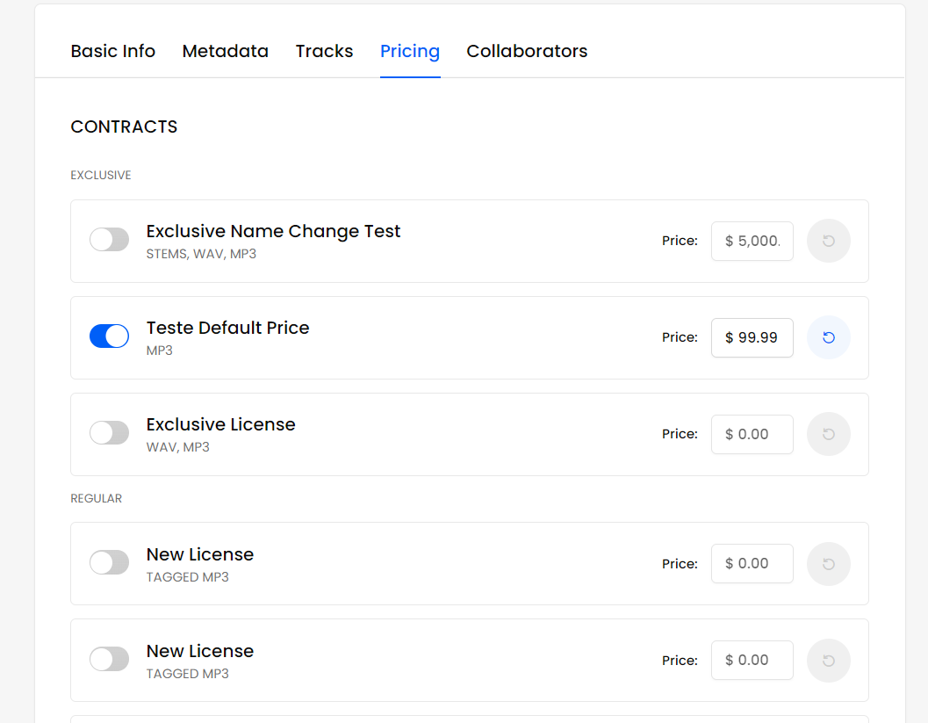928x723 pixels.
Task: Open the Collaborators tab
Action: 527,51
